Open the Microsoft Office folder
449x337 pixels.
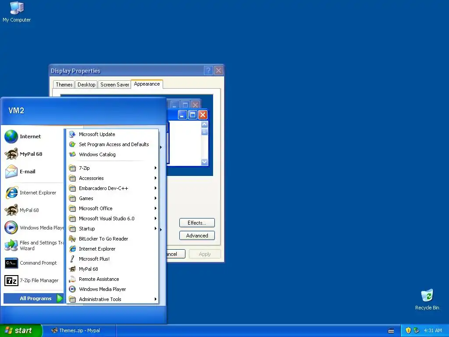(x=113, y=208)
